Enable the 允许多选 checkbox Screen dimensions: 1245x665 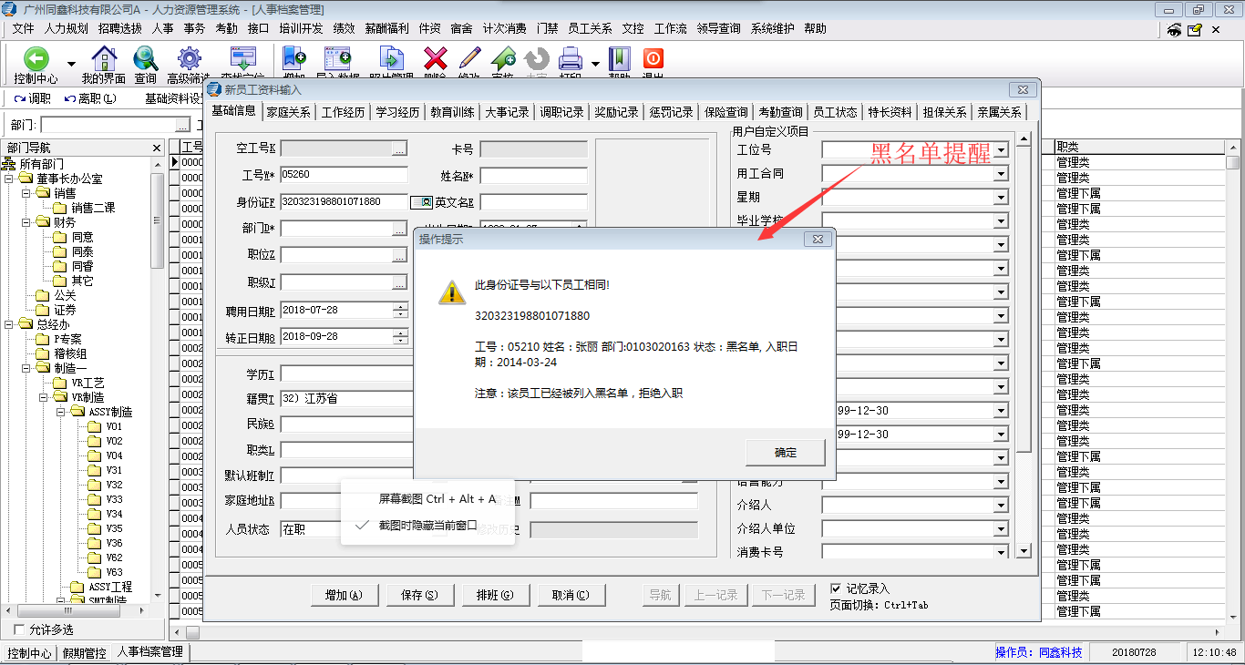click(20, 629)
